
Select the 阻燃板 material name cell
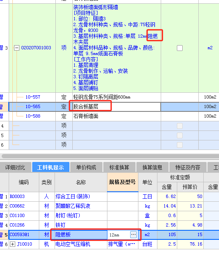coord(81,234)
